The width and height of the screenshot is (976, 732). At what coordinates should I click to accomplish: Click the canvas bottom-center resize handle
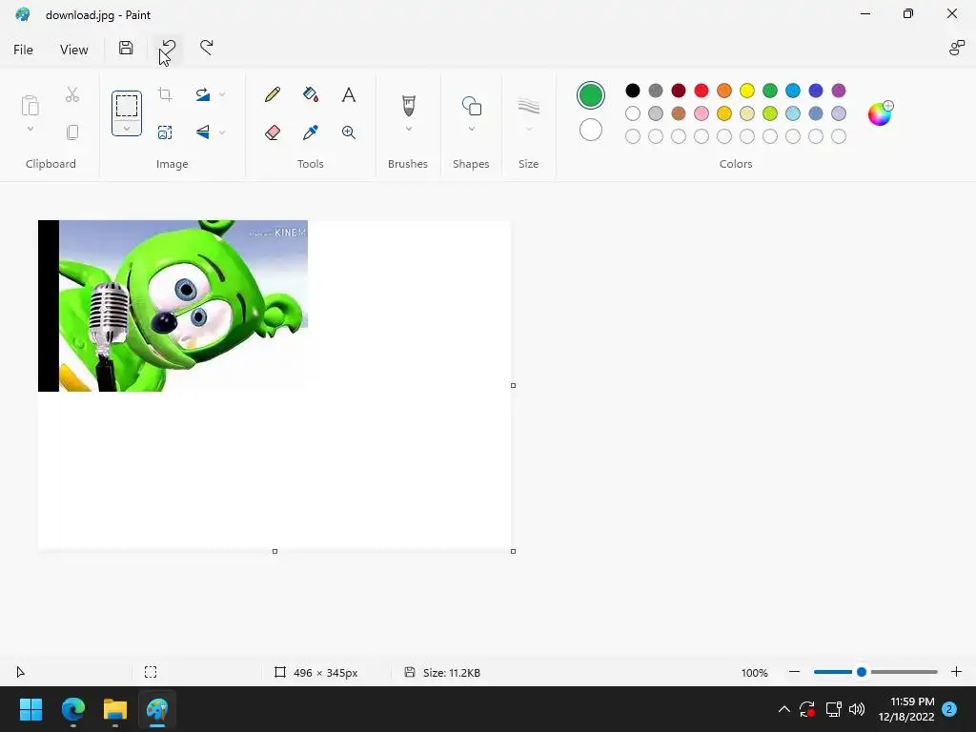[275, 552]
